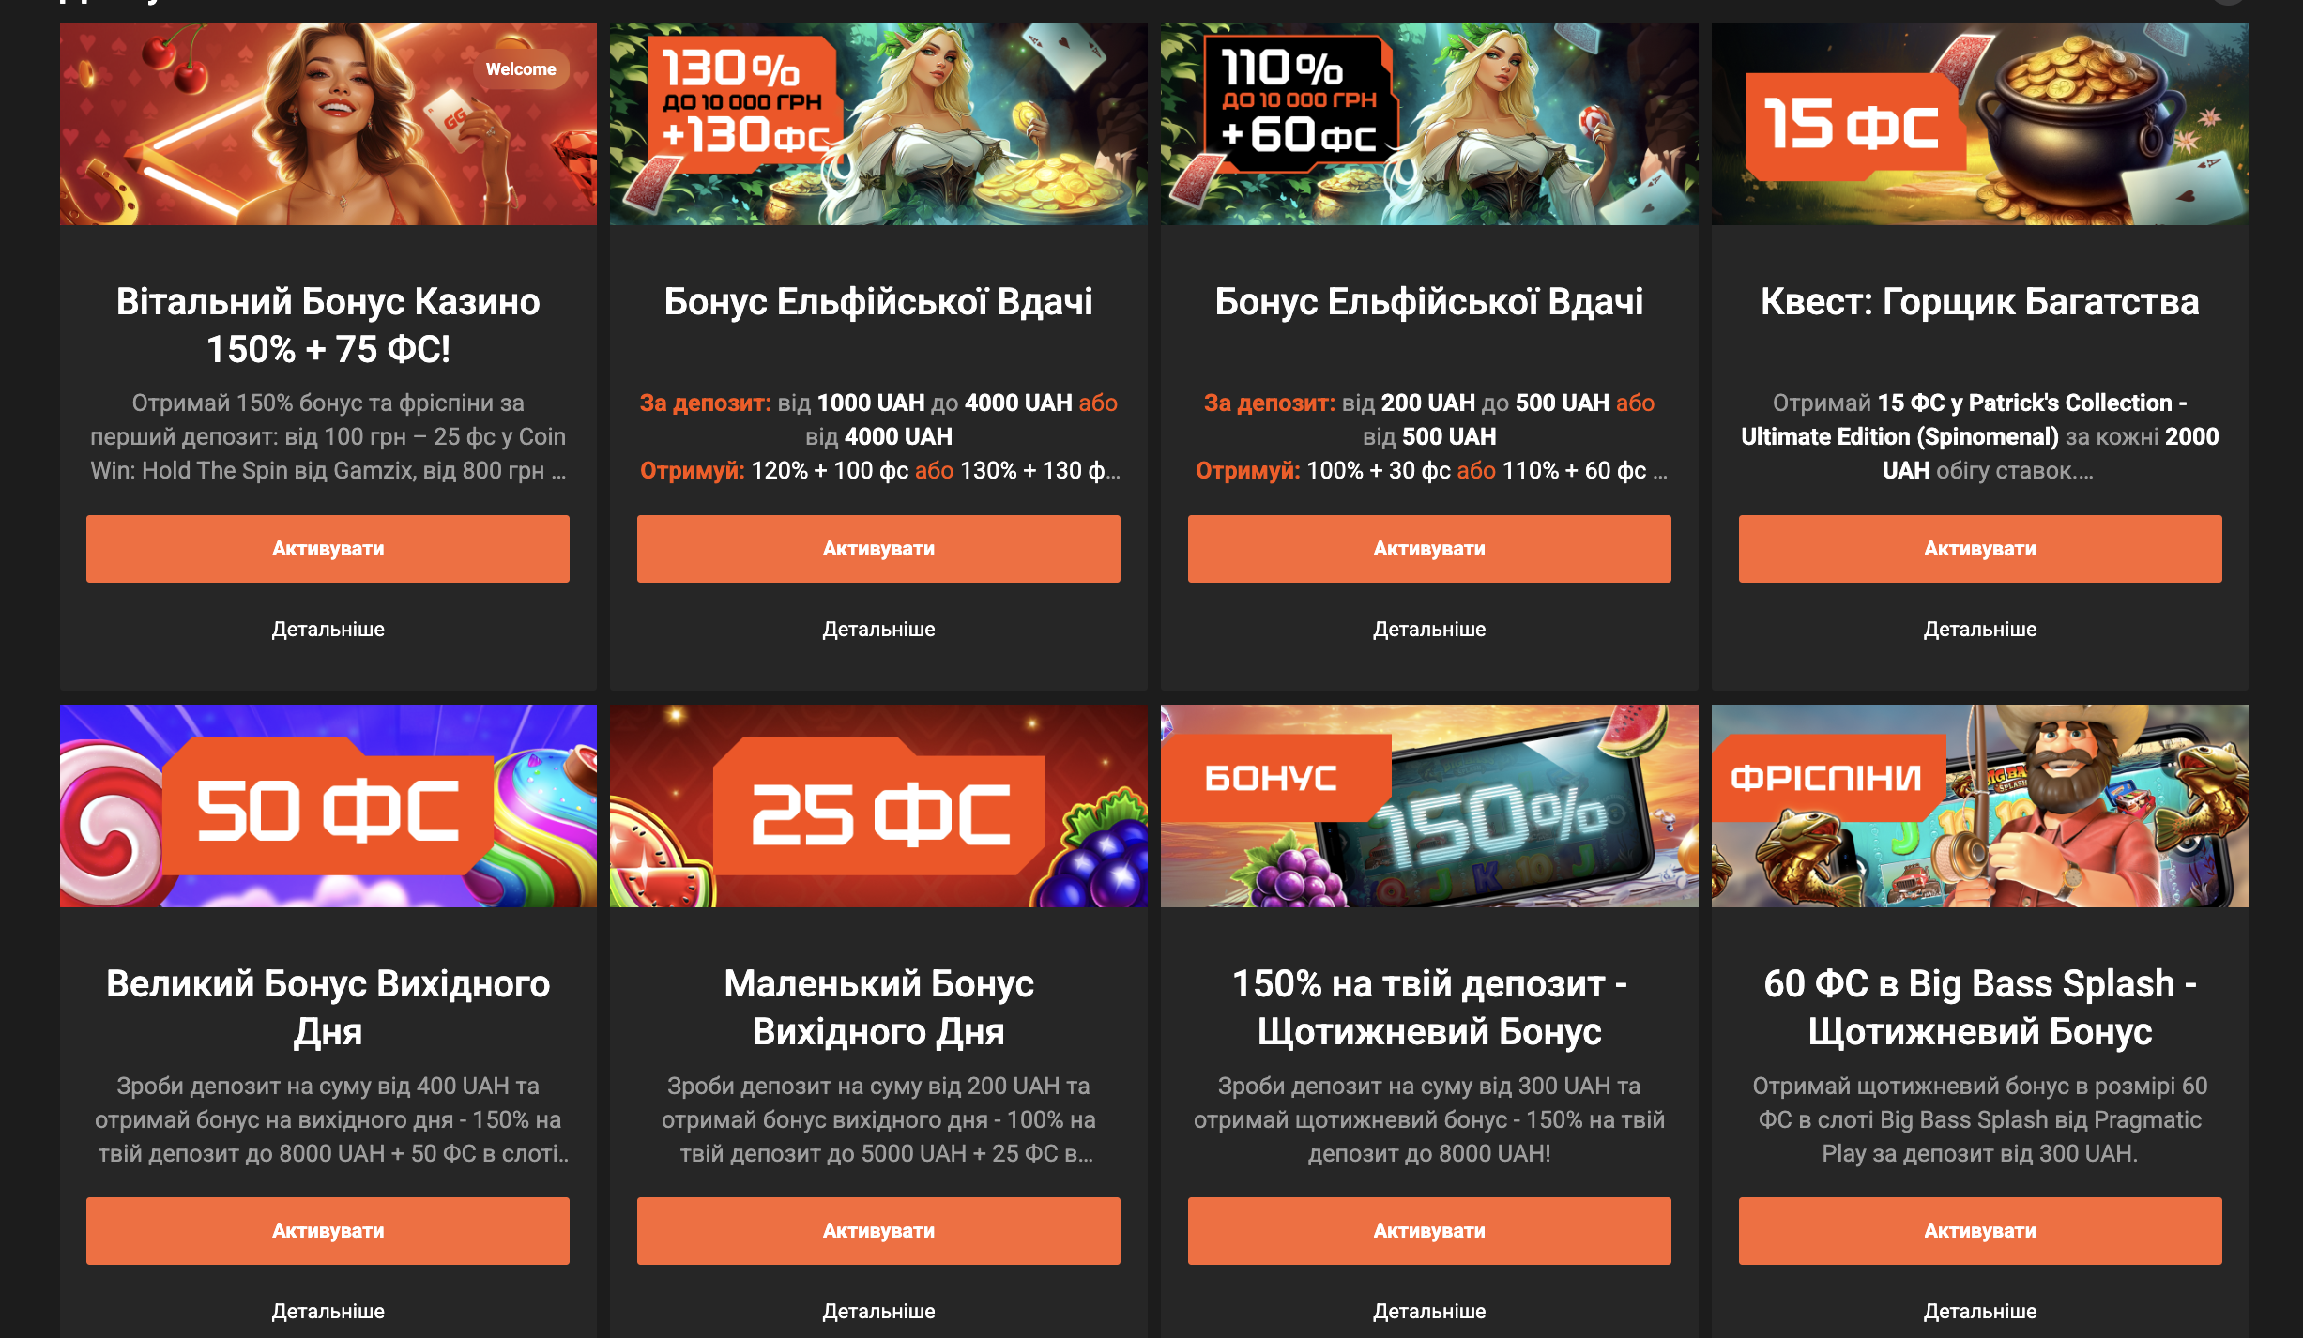Screen dimensions: 2303x1338
Task: Open the Welcome banner image with the woman
Action: point(328,124)
